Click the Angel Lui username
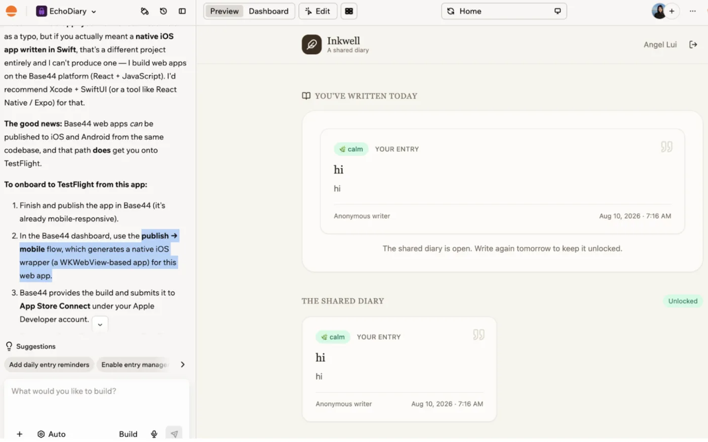Screen dimensions: 708x442 pos(660,45)
